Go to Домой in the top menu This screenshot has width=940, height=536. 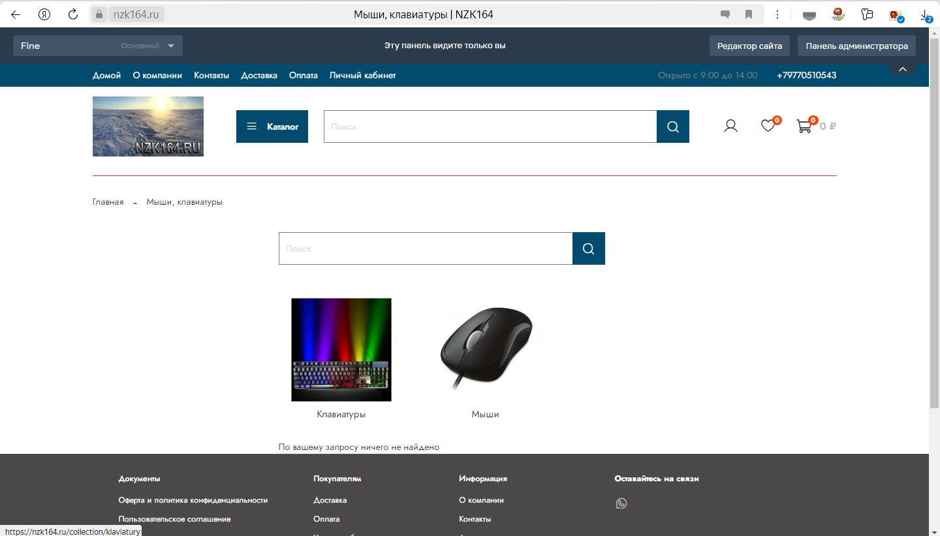[x=107, y=76]
